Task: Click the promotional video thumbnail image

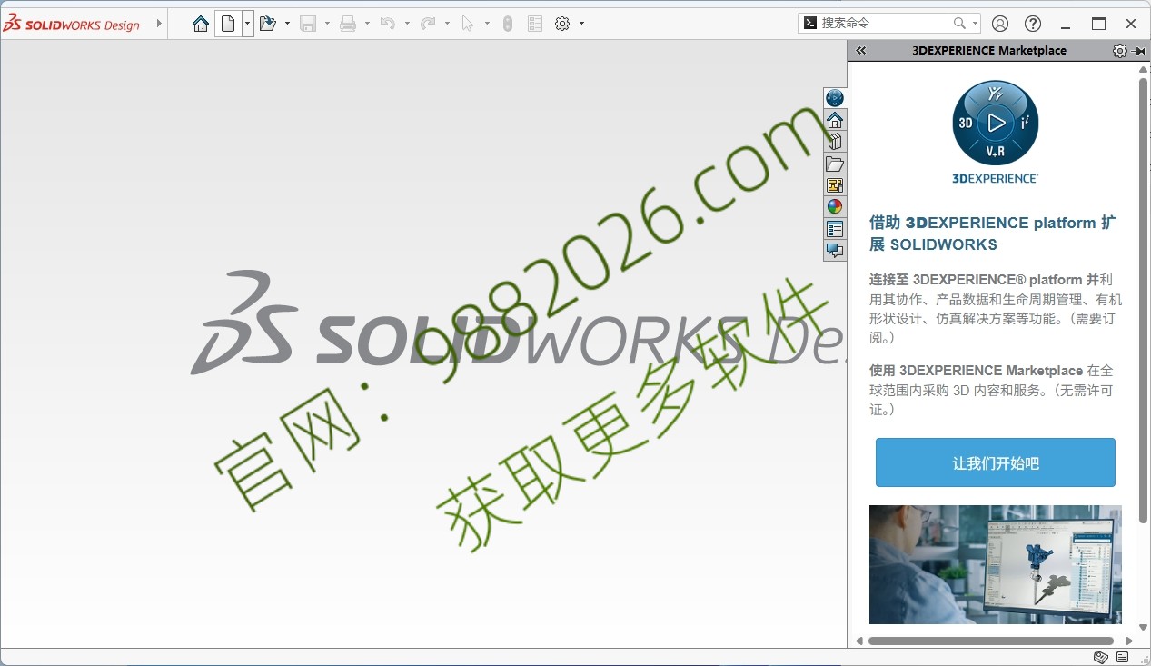Action: click(996, 564)
